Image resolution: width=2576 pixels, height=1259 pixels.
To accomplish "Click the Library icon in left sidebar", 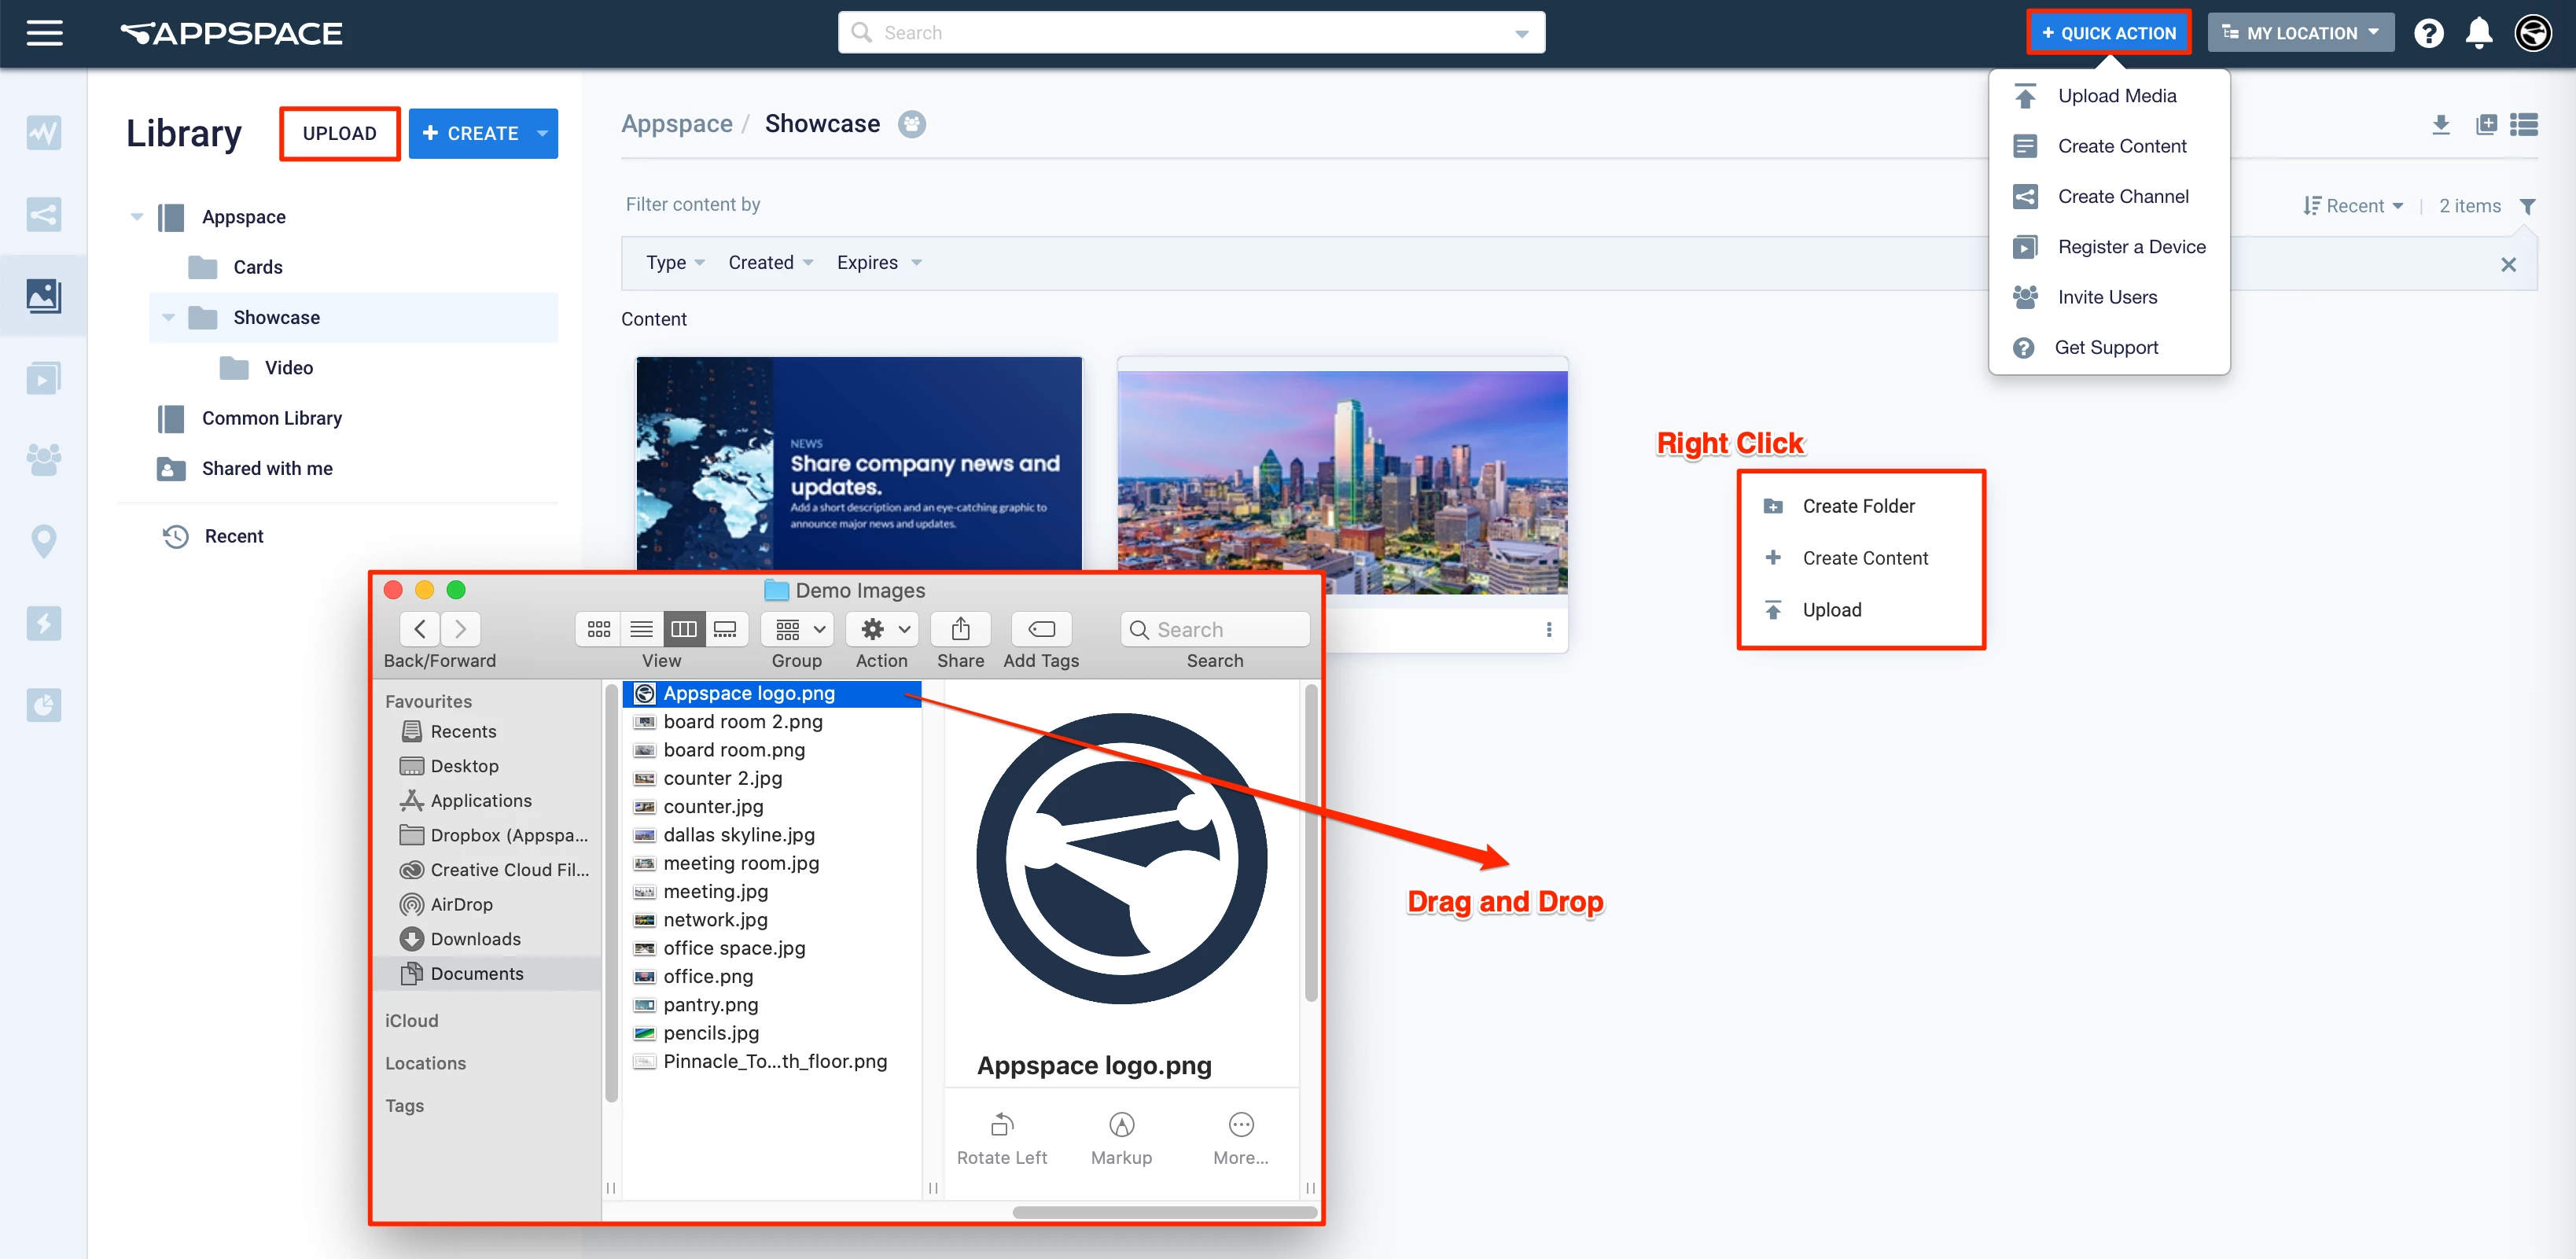I will point(43,296).
